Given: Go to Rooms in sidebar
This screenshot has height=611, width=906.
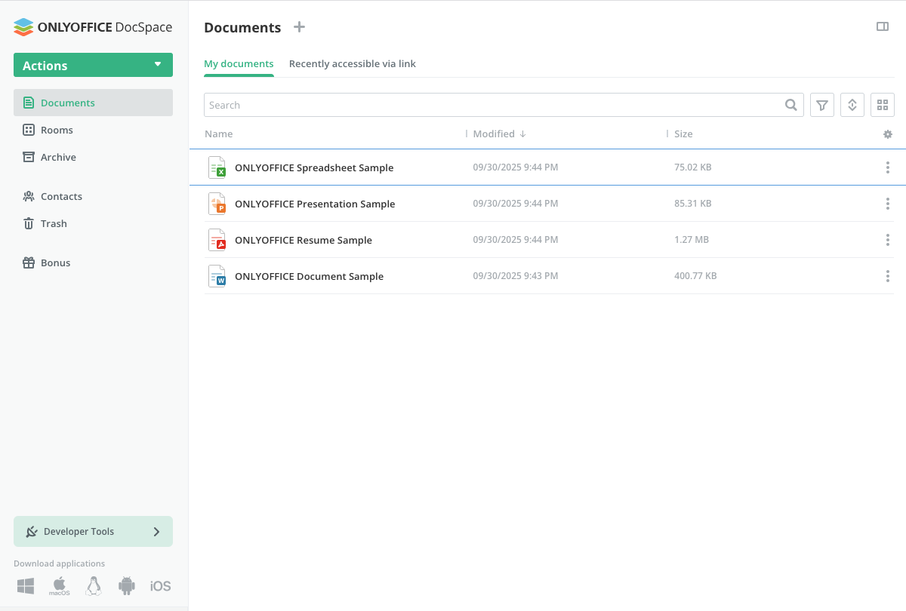Looking at the screenshot, I should pyautogui.click(x=57, y=130).
